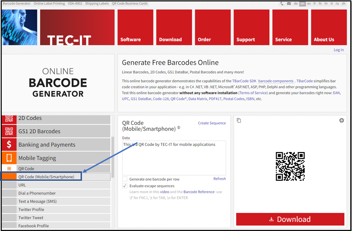Open the Code-128 link
Image resolution: width=352 pixels, height=231 pixels.
tap(161, 99)
